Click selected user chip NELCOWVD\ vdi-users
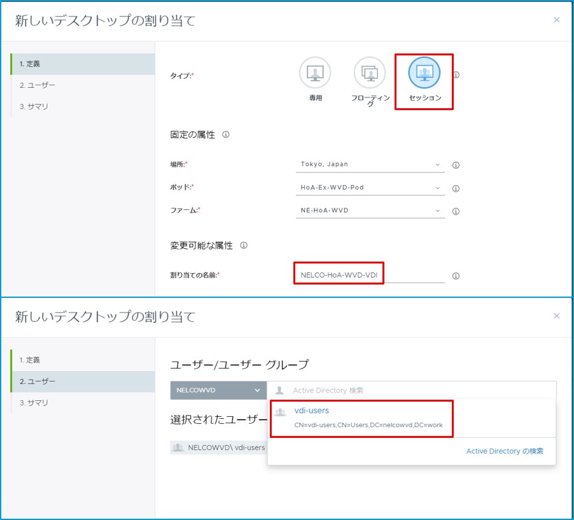The width and height of the screenshot is (574, 520). pos(218,447)
